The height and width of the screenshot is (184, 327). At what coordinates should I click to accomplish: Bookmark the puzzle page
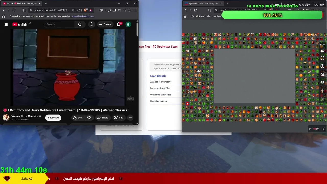(209, 10)
